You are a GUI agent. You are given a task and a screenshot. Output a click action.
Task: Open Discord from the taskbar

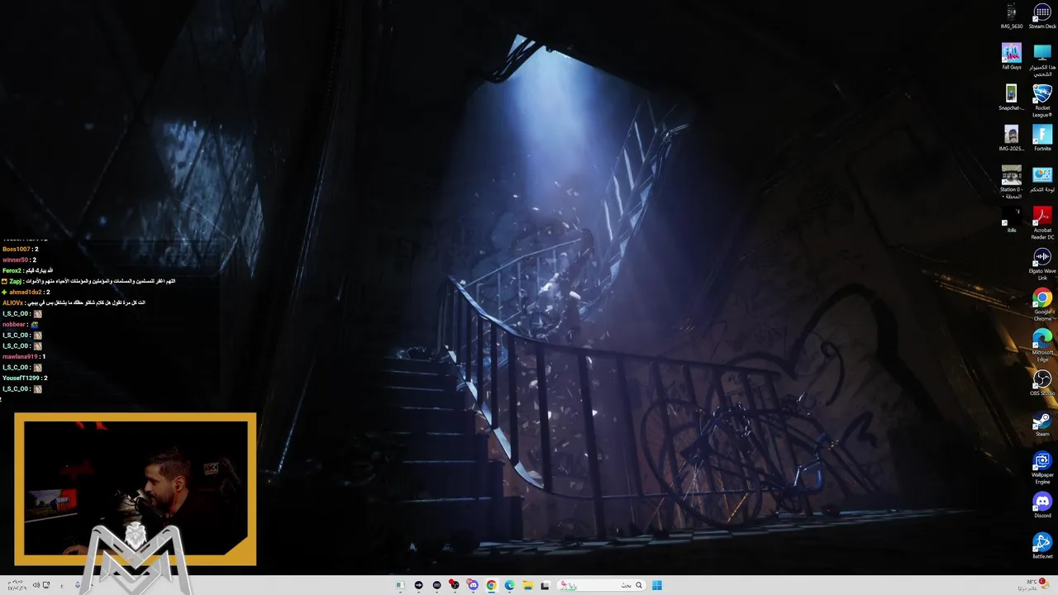tap(472, 585)
